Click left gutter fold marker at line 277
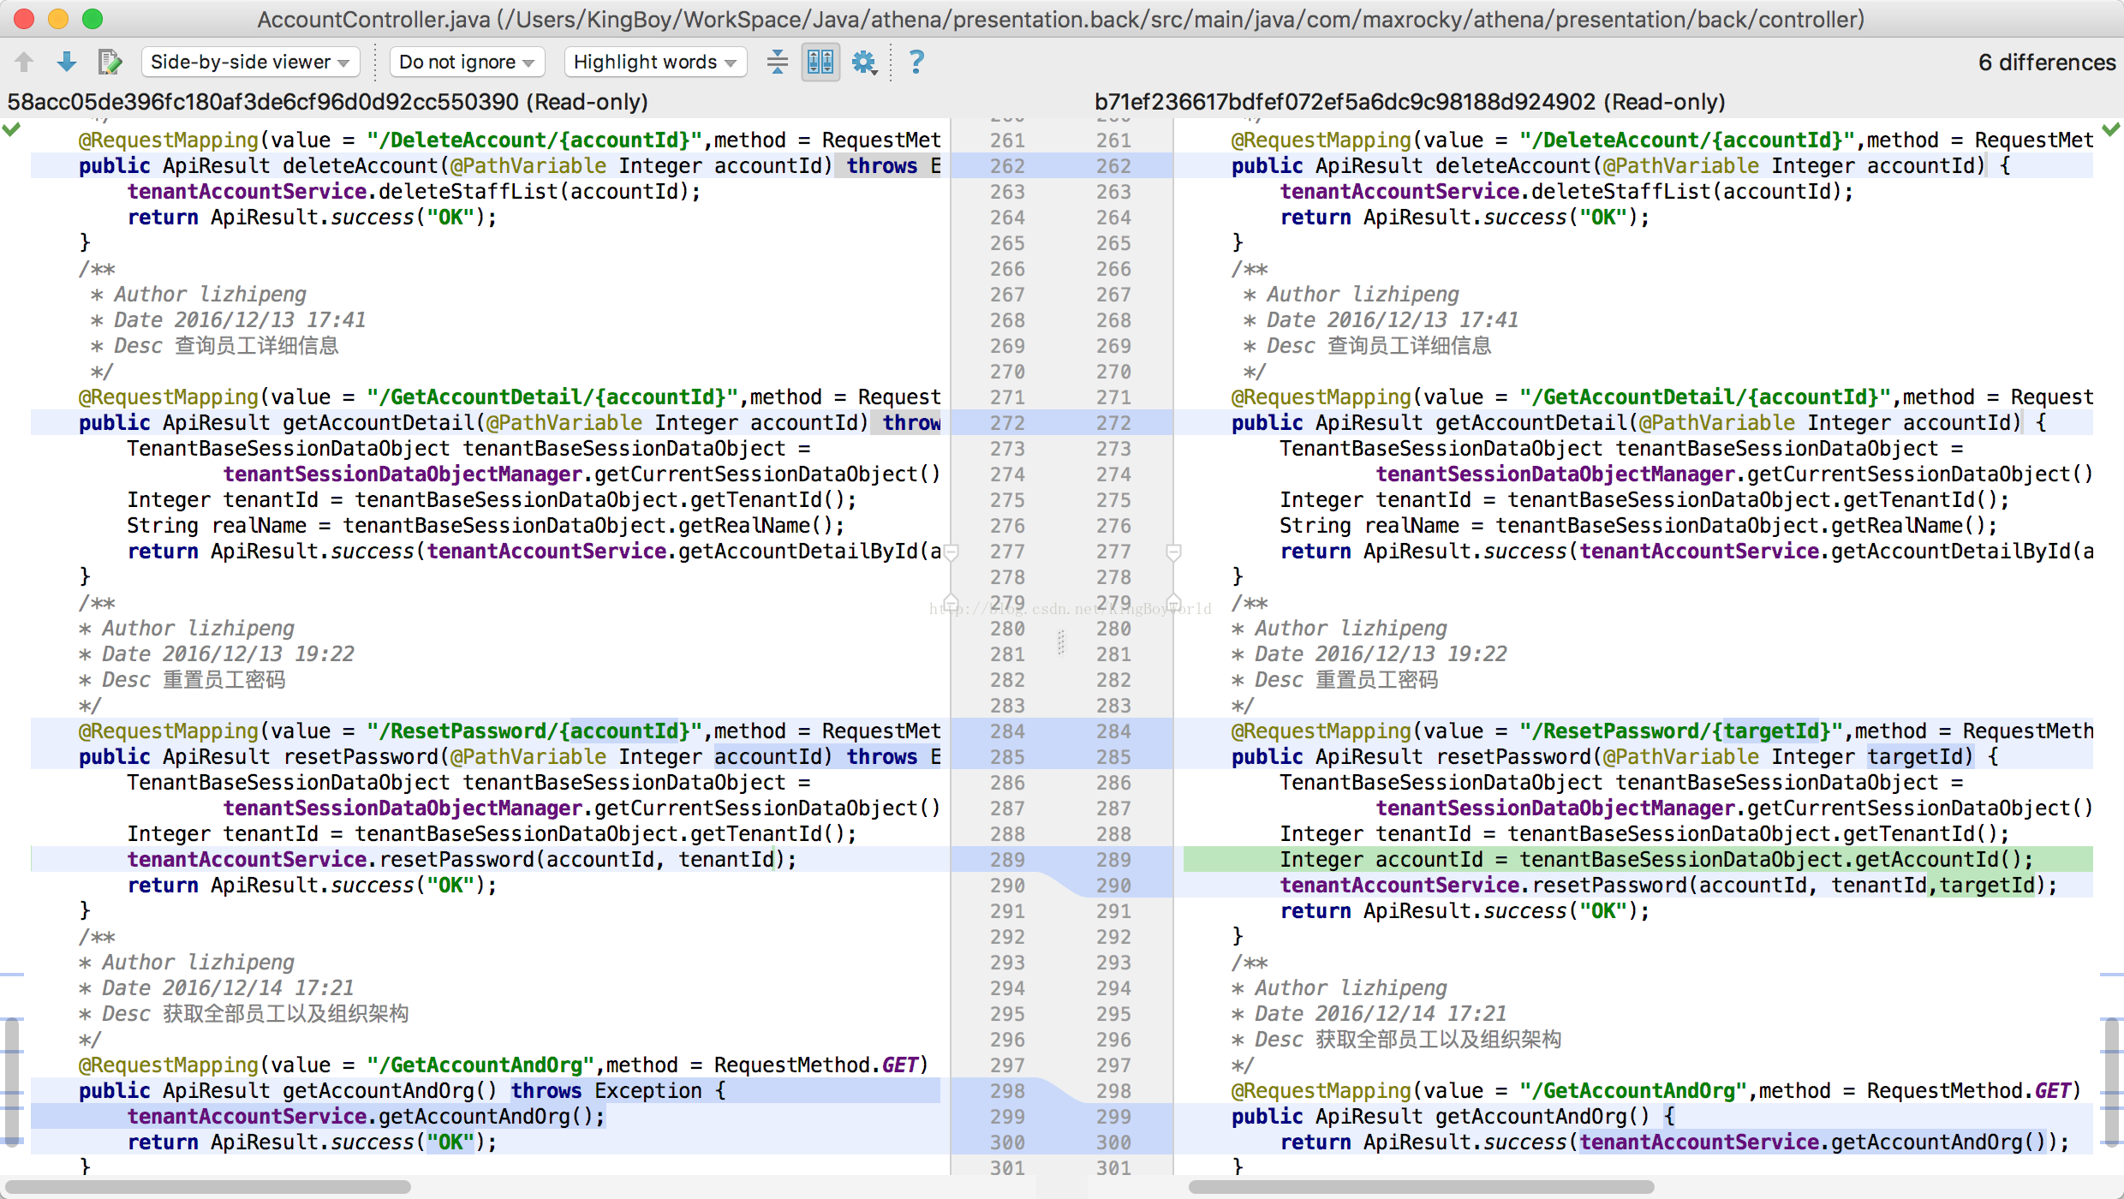 tap(950, 552)
